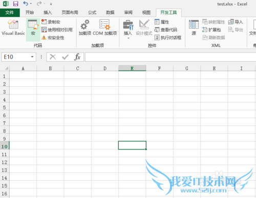This screenshot has height=198, width=256.
Task: Switch to the Data (数据) tab
Action: 110,12
